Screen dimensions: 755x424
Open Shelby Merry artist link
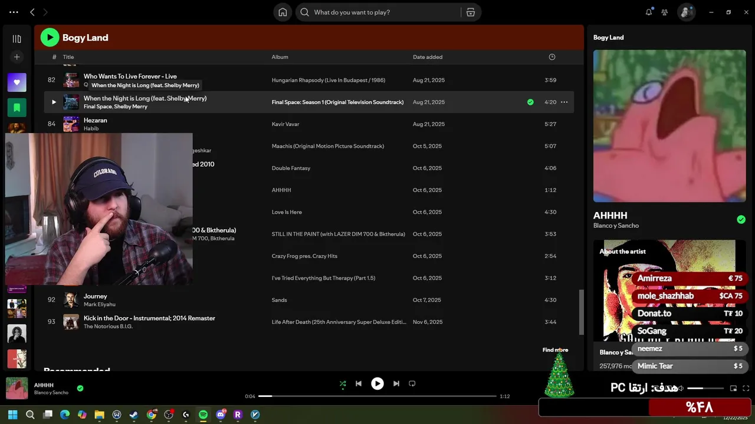click(x=131, y=107)
